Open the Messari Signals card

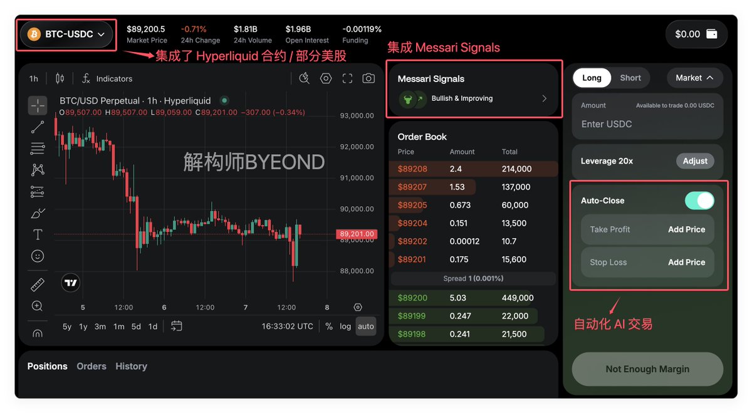click(473, 90)
